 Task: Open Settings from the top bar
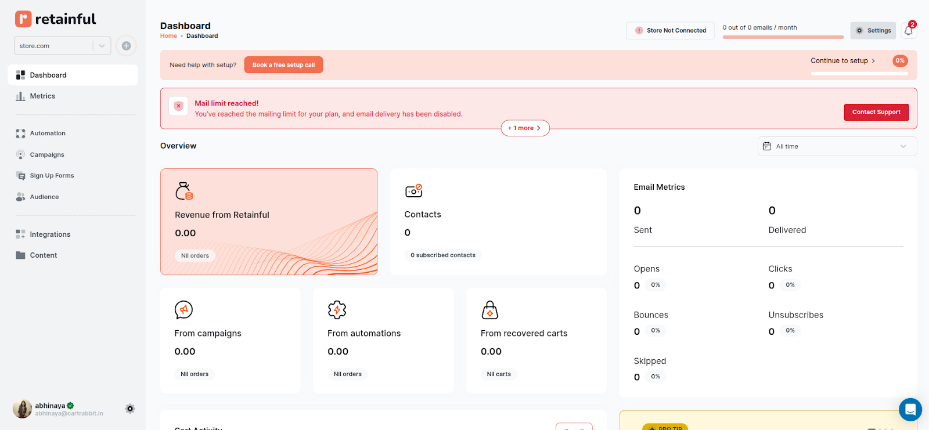coord(873,31)
